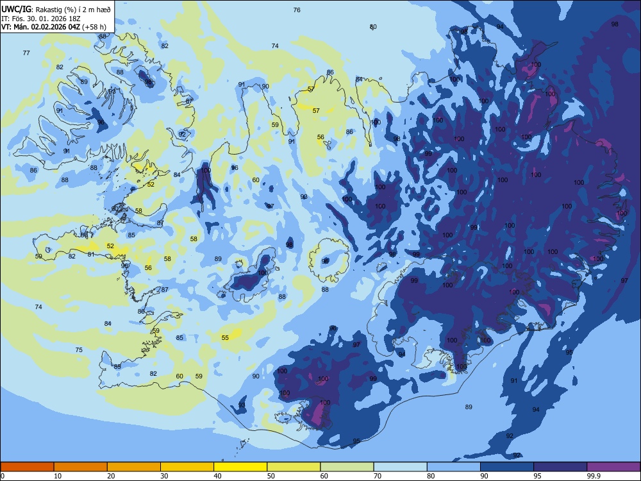Click the 'UWC/IG: Rakastig (%) í 2 m hæð' title
Viewport: 641px width, 481px height.
56,10
